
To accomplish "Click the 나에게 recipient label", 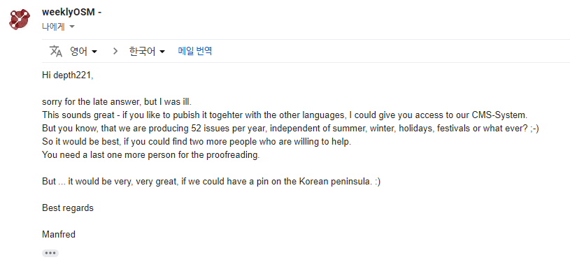I will tap(53, 27).
